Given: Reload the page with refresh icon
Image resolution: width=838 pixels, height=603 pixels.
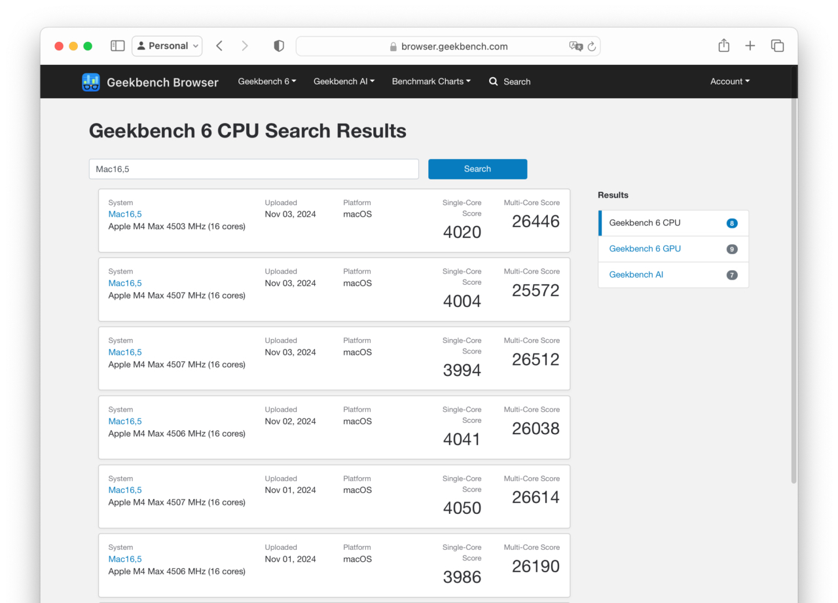Looking at the screenshot, I should [592, 46].
